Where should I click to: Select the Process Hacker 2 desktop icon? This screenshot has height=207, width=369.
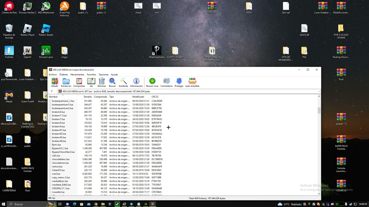click(x=28, y=8)
